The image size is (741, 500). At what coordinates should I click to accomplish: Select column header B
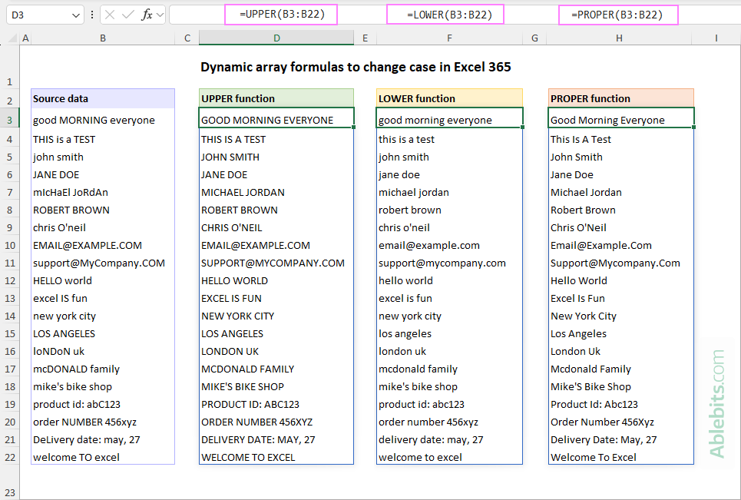102,37
